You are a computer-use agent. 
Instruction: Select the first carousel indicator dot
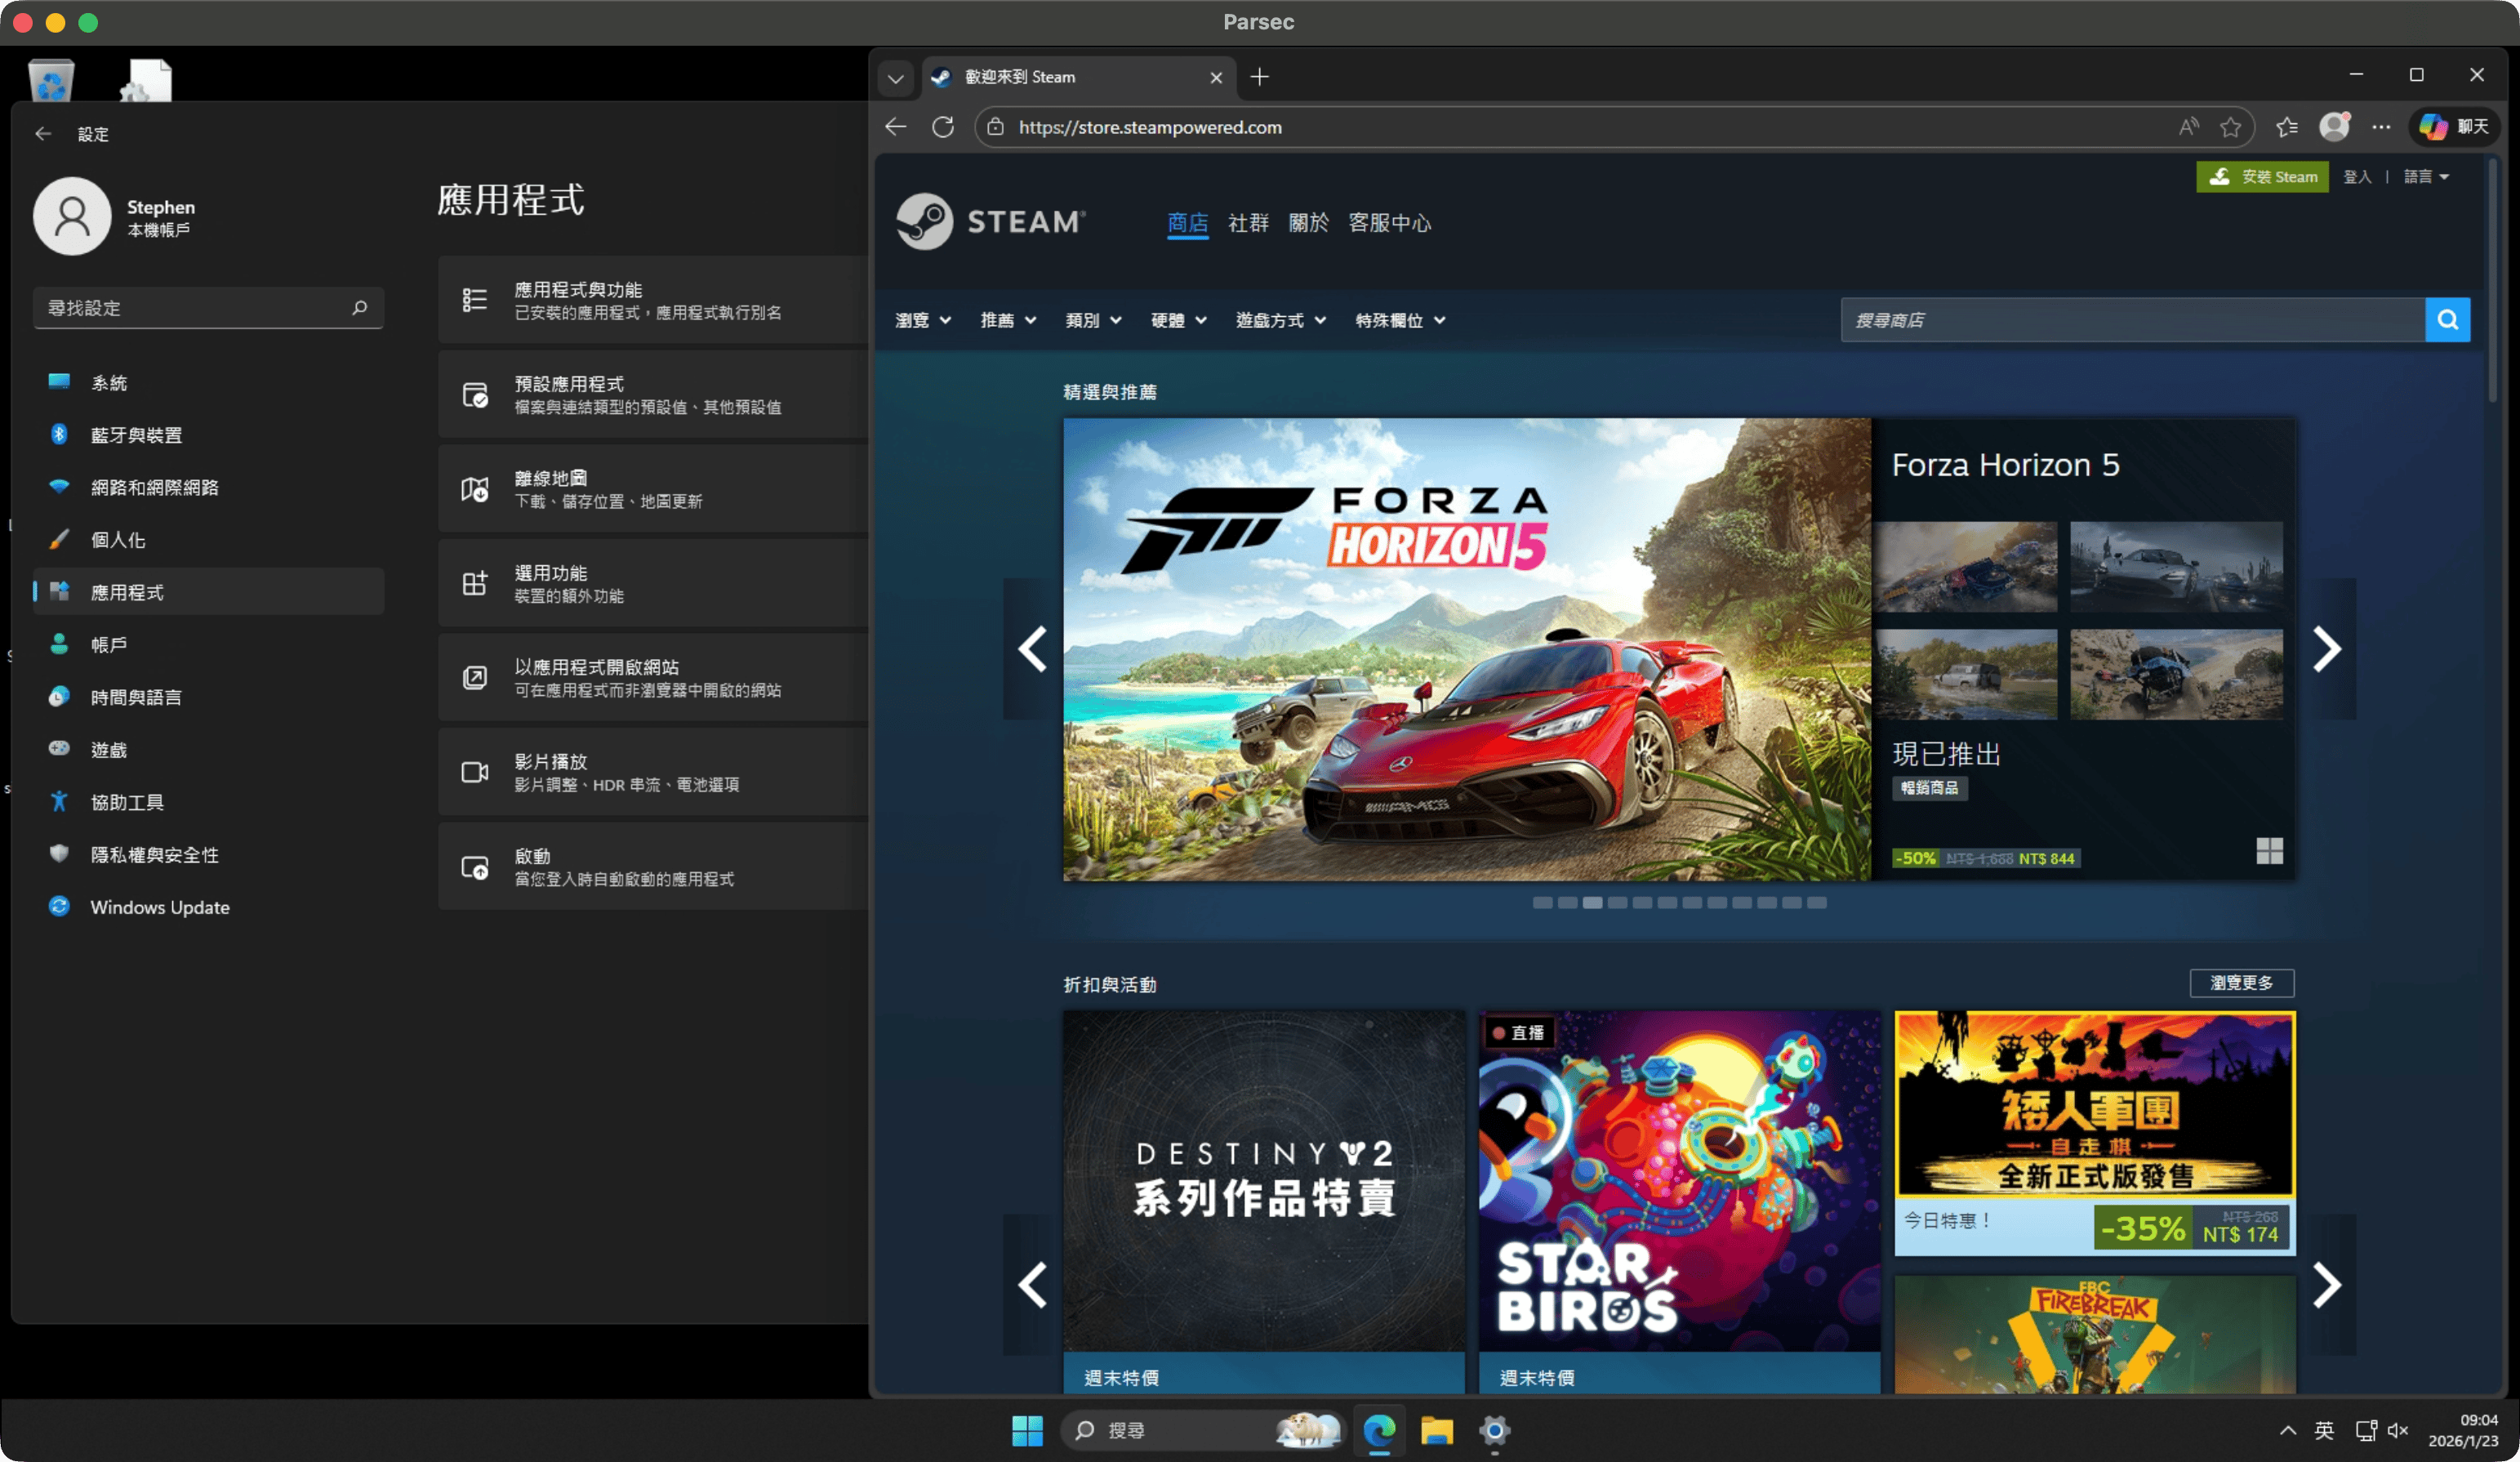1542,903
